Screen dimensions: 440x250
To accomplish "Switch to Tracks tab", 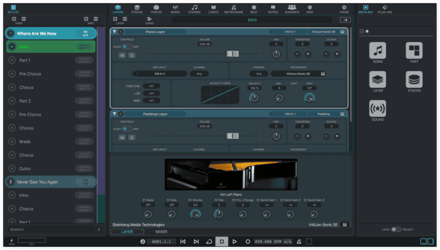I will (x=156, y=9).
